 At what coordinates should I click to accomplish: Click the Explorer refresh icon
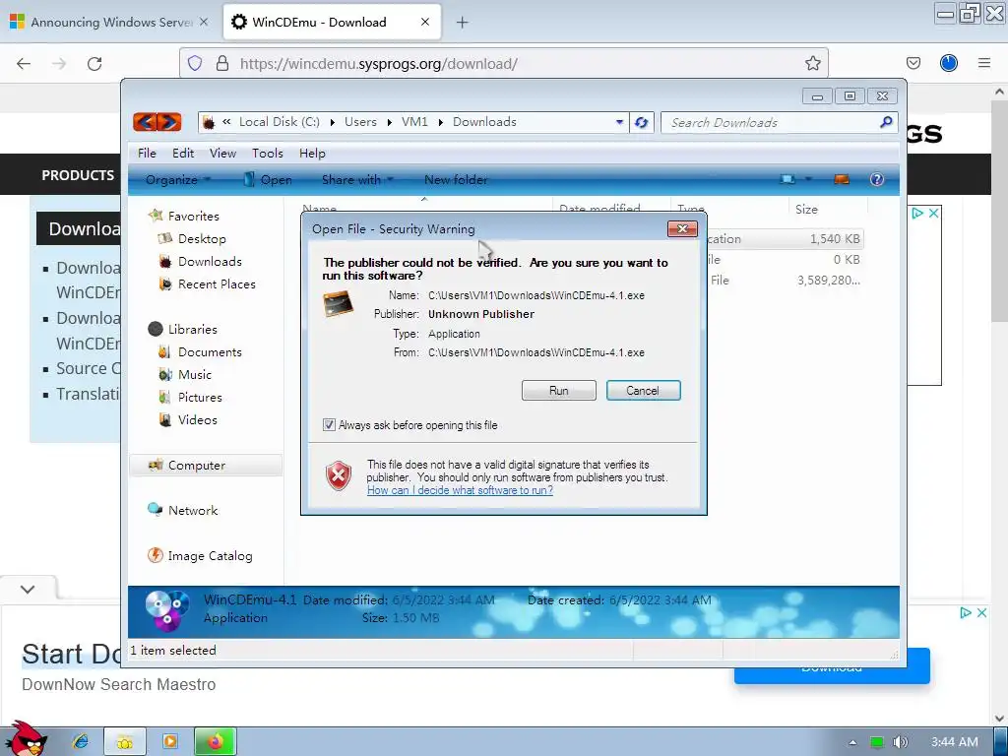point(641,122)
